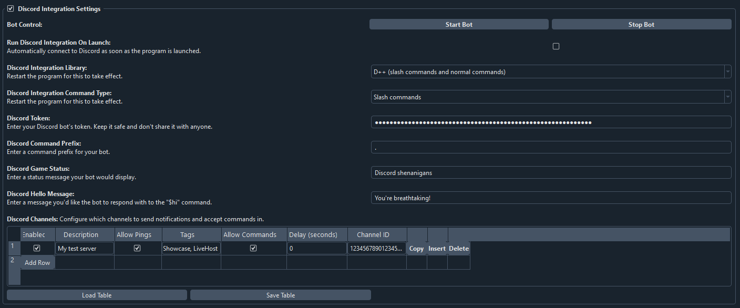Enable Run Discord Integration On Launch
740x308 pixels.
(x=556, y=46)
